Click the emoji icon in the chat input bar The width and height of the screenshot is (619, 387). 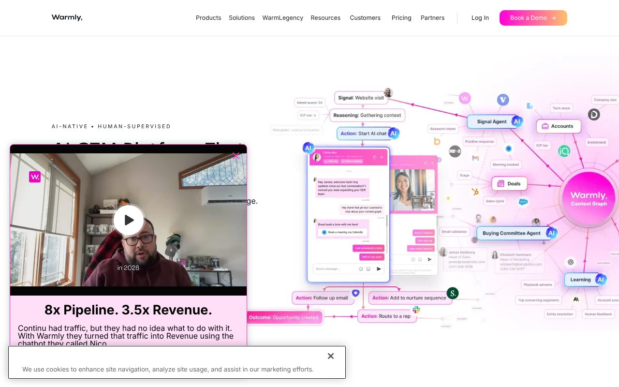360,269
